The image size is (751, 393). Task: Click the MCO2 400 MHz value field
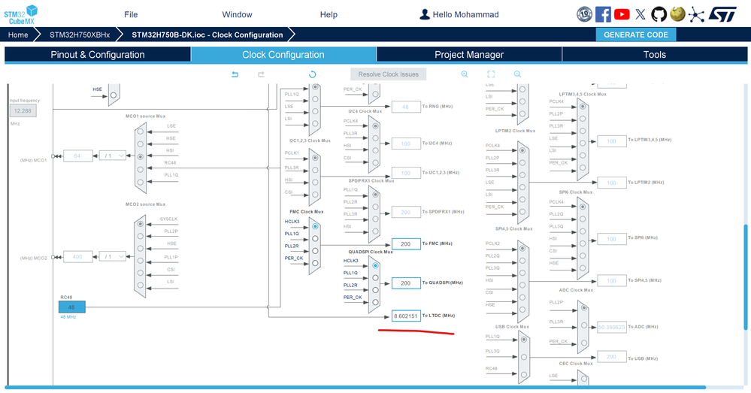pyautogui.click(x=77, y=257)
